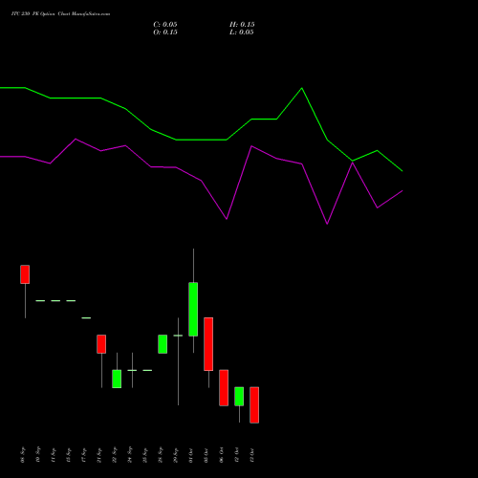Click the '25 Sep' date label
Screen dimensions: 478x478
[145, 455]
